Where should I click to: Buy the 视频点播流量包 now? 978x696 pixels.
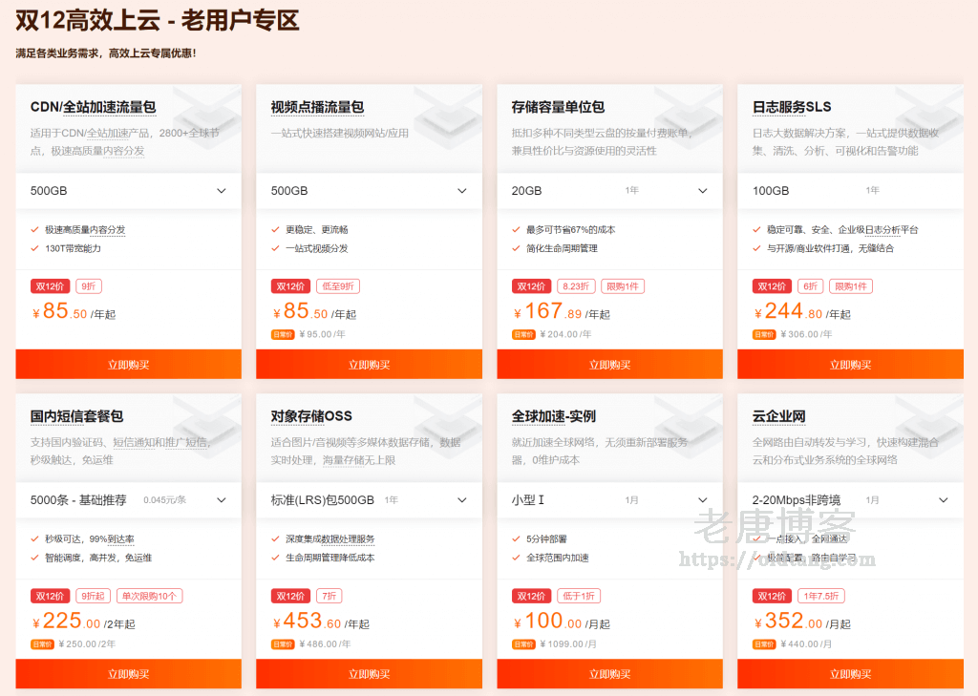tap(369, 365)
